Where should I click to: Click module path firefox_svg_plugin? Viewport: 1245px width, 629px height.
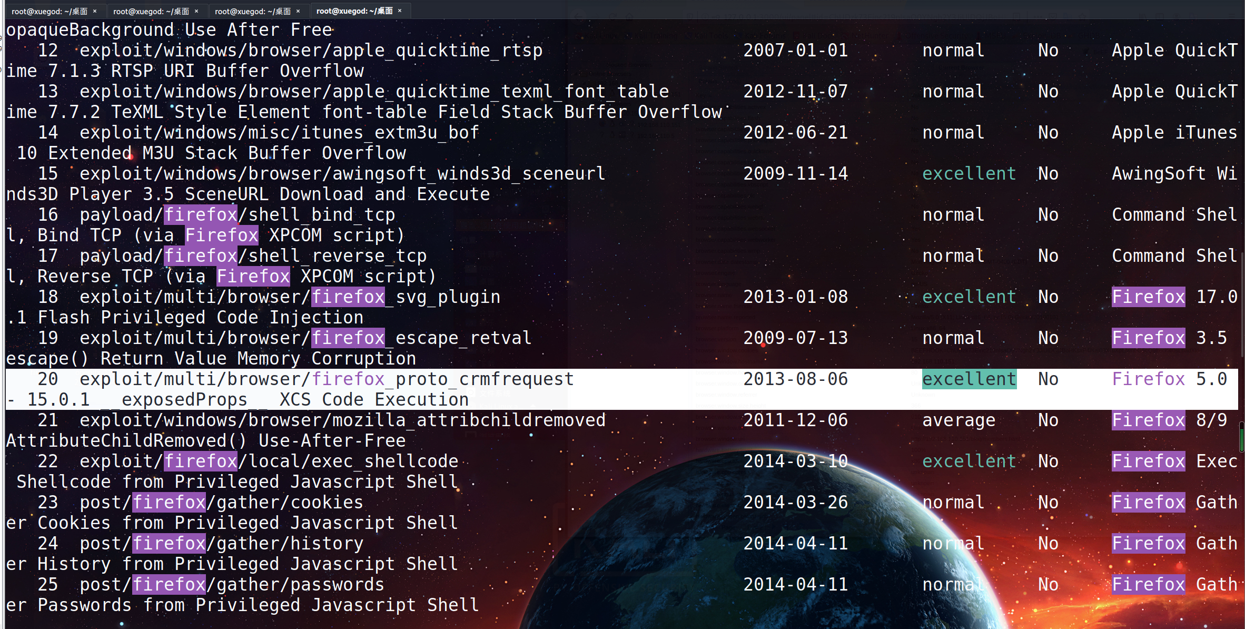[290, 297]
